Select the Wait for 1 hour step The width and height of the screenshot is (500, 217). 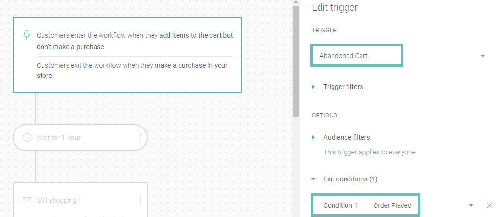[x=80, y=138]
